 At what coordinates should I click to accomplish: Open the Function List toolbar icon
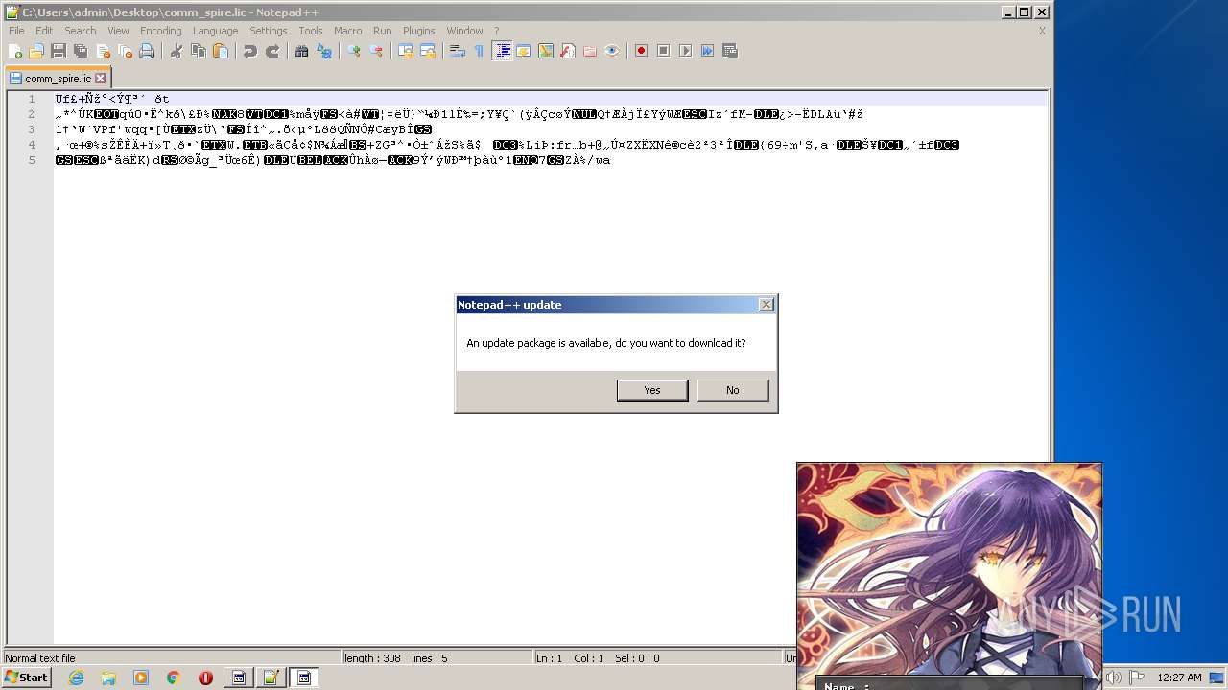point(568,51)
